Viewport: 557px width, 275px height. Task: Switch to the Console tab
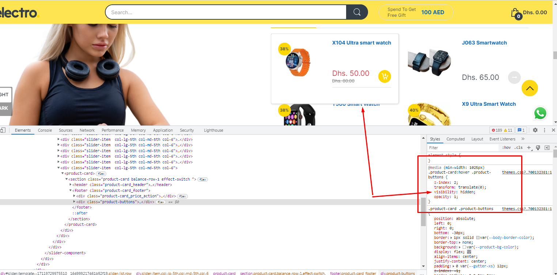(45, 130)
